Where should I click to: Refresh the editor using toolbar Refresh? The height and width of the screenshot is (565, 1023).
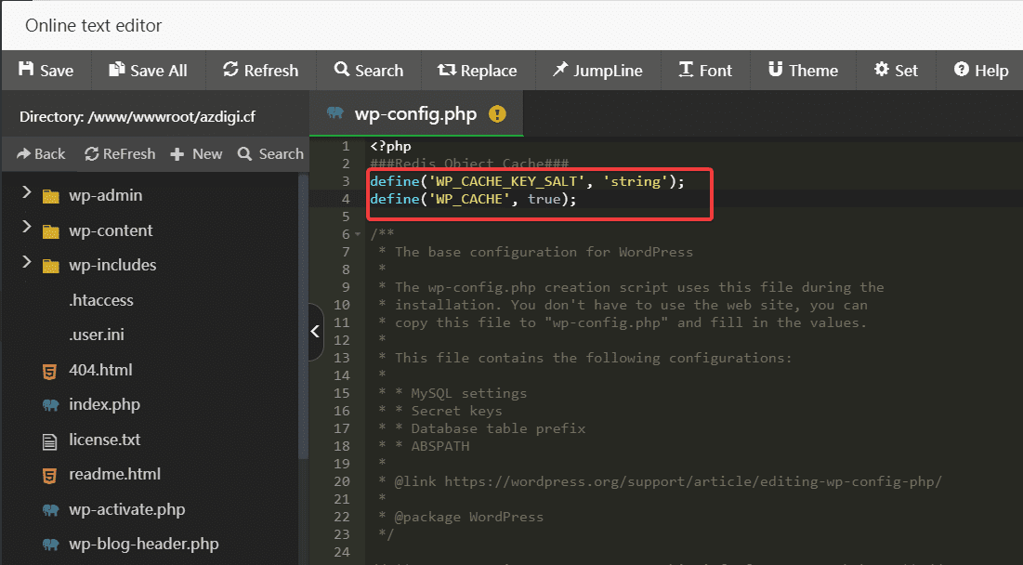click(x=261, y=71)
